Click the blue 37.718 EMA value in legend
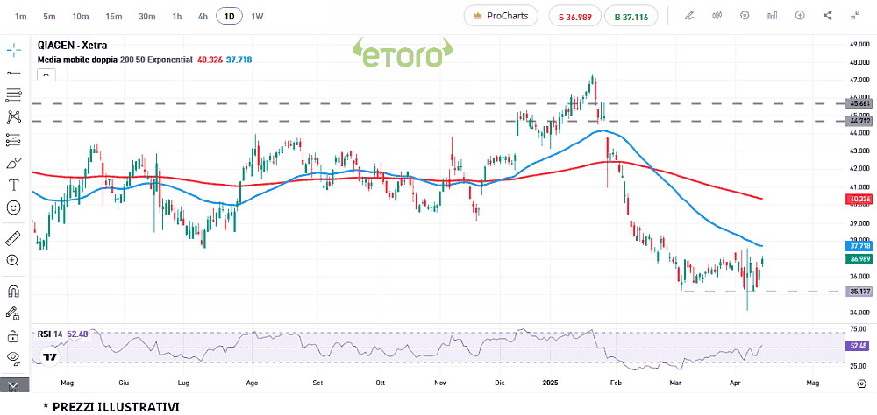This screenshot has height=415, width=877. point(238,60)
